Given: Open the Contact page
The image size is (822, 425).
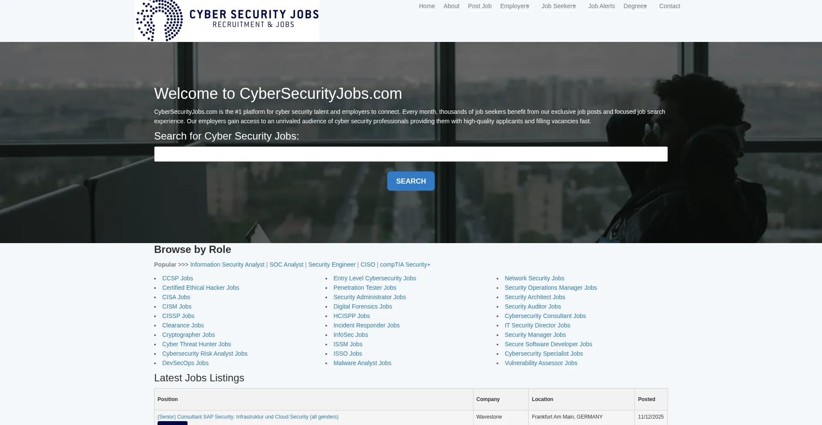Looking at the screenshot, I should click(x=670, y=6).
